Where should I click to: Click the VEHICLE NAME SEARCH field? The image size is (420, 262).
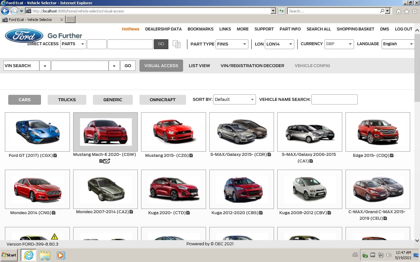coord(334,100)
